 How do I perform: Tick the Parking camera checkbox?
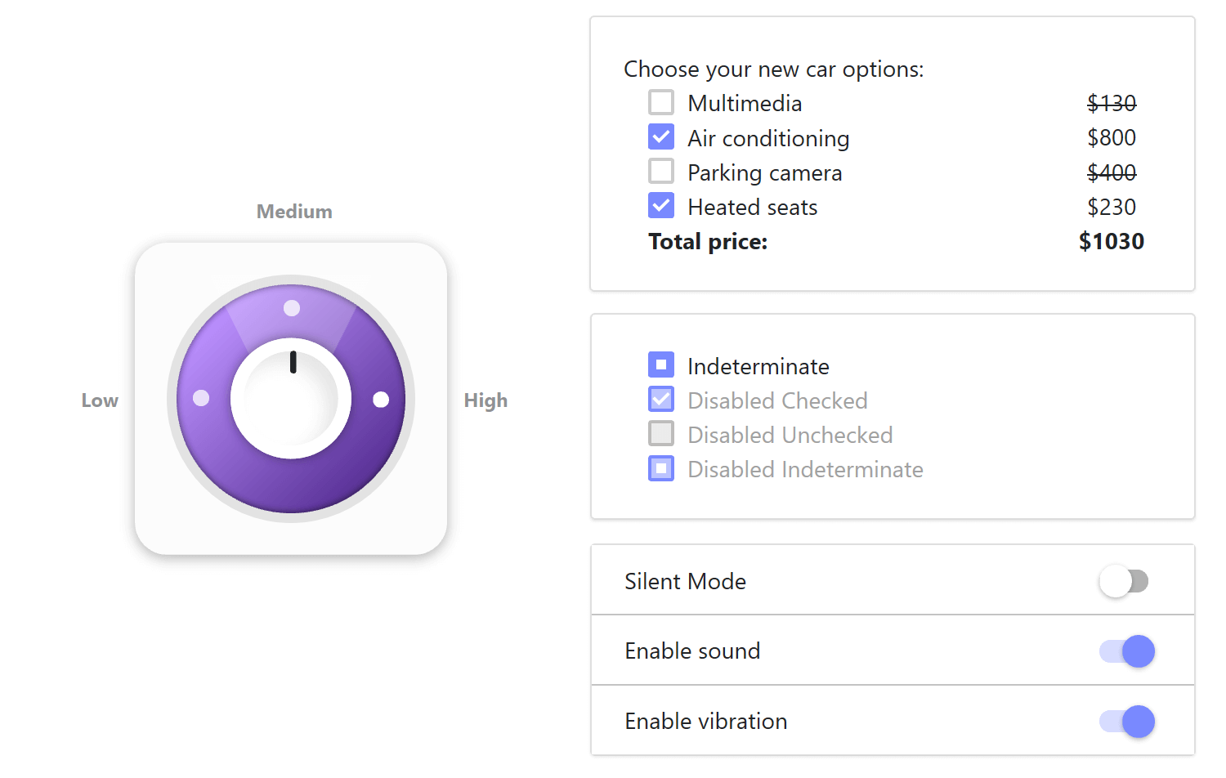click(661, 172)
